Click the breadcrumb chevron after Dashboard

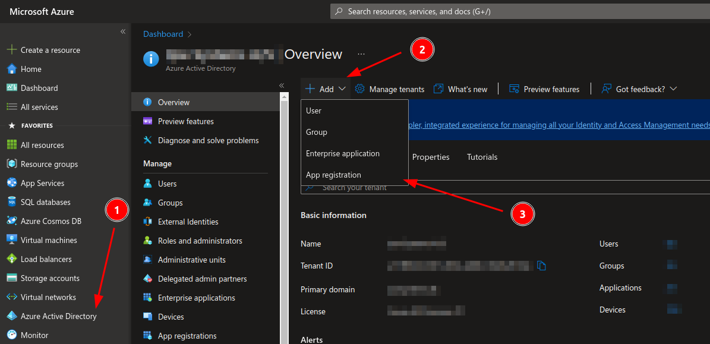point(190,34)
